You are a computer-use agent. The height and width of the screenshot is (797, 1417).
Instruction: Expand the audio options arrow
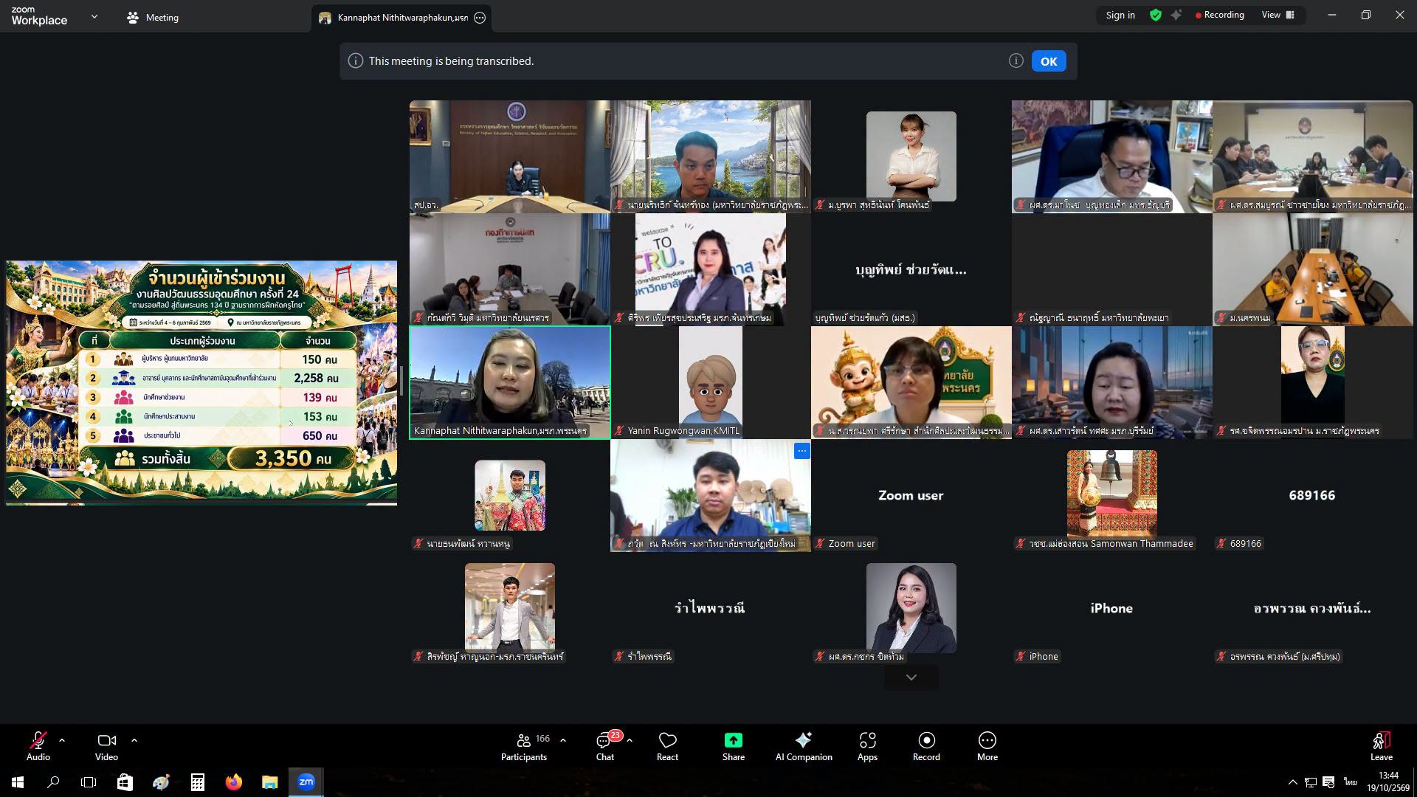coord(62,740)
